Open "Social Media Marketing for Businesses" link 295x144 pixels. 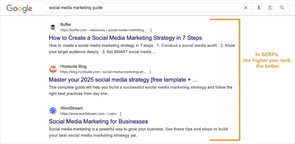click(98, 121)
